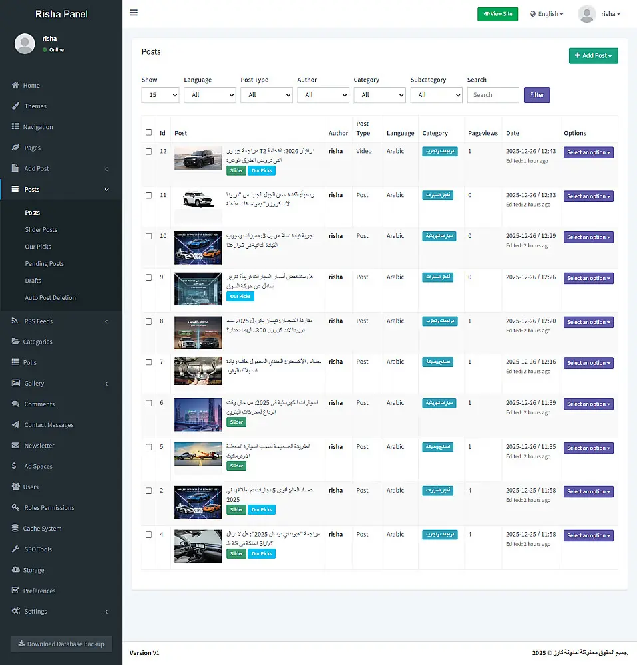The height and width of the screenshot is (665, 637).
Task: Open the Category filter dropdown
Action: [x=380, y=95]
